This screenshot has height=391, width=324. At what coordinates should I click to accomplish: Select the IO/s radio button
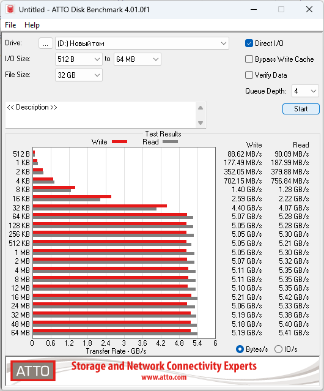click(x=278, y=349)
